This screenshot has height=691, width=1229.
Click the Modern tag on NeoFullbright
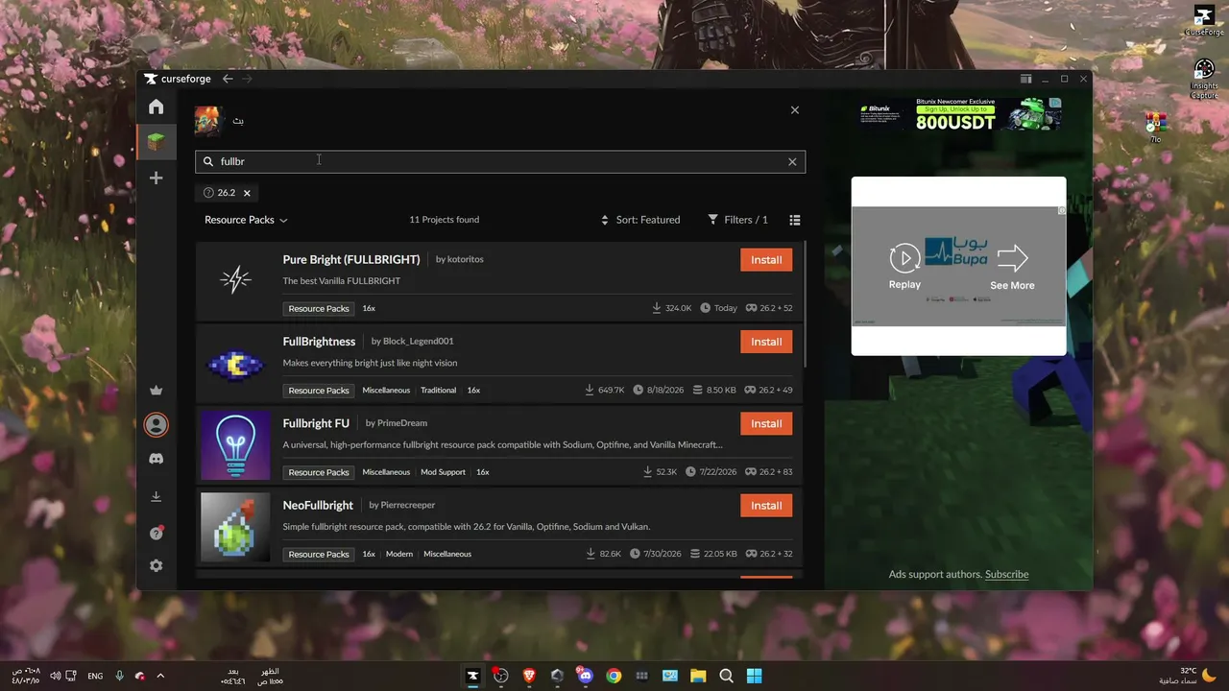pos(399,555)
